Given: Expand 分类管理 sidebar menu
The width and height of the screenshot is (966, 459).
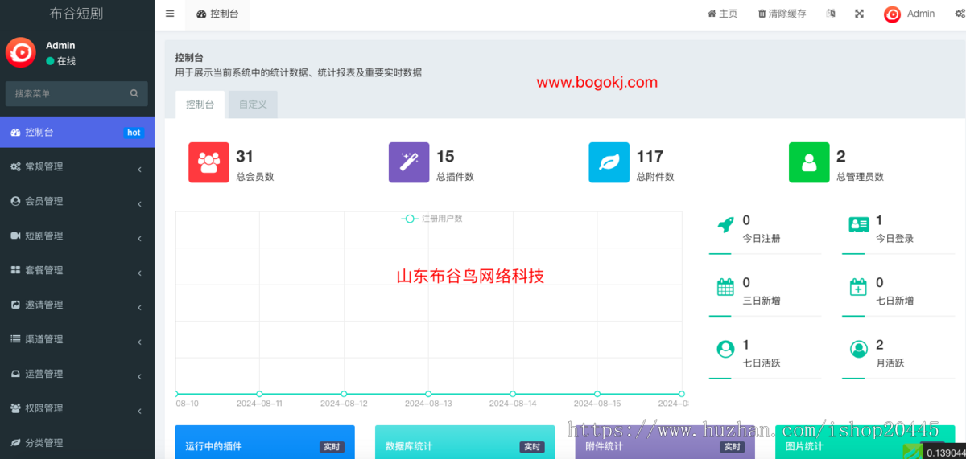Looking at the screenshot, I should click(77, 442).
